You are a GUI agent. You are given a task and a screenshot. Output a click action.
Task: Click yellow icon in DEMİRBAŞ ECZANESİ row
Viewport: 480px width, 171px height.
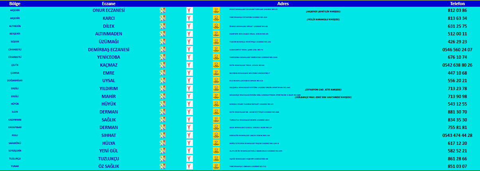pos(216,50)
